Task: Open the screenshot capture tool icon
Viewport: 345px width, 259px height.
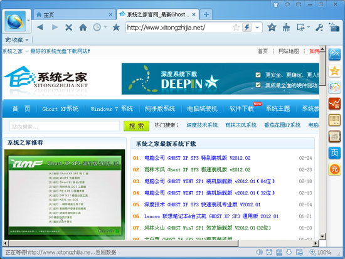Action: pos(300,28)
